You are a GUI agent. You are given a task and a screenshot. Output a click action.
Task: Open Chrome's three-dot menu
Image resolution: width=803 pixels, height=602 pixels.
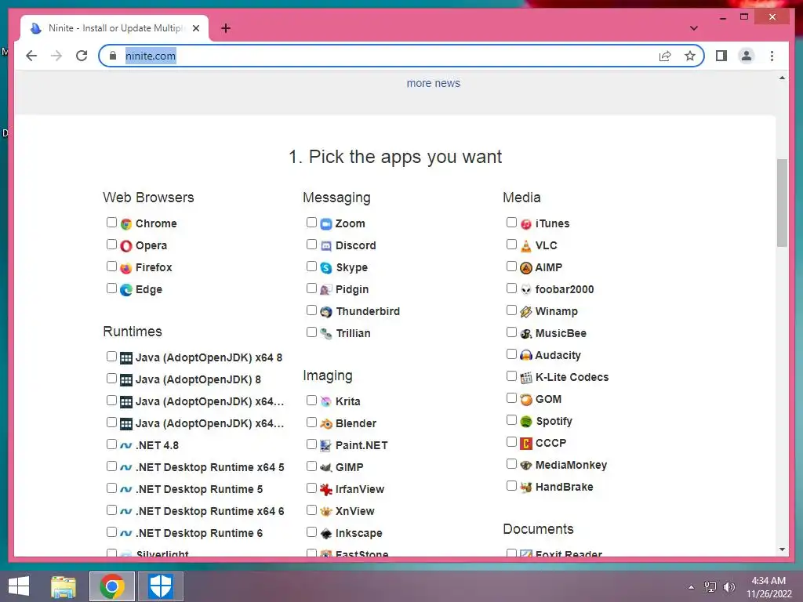[x=772, y=56]
